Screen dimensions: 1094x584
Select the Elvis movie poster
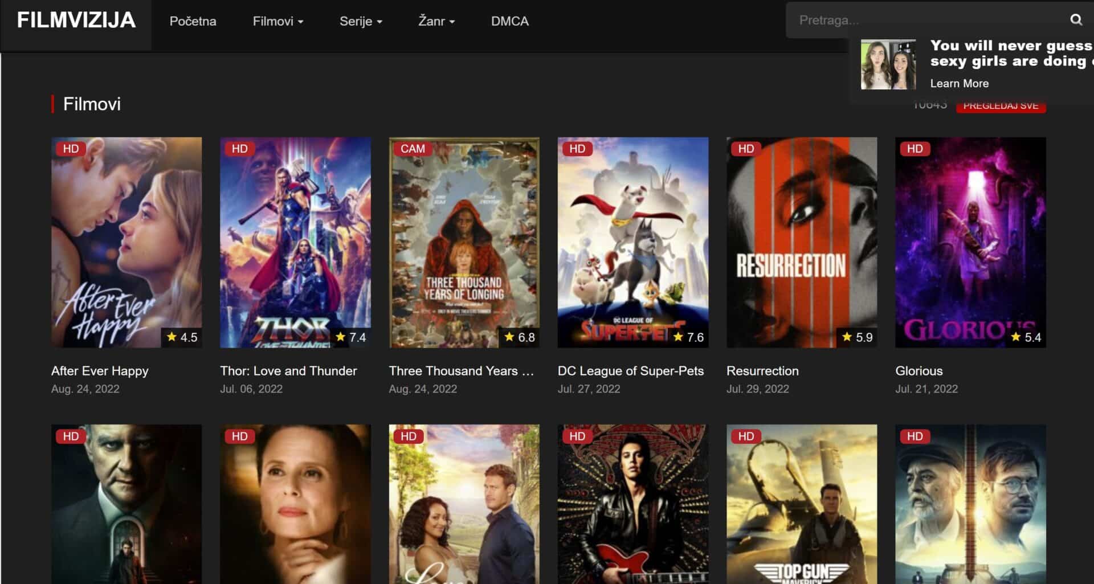(x=632, y=504)
